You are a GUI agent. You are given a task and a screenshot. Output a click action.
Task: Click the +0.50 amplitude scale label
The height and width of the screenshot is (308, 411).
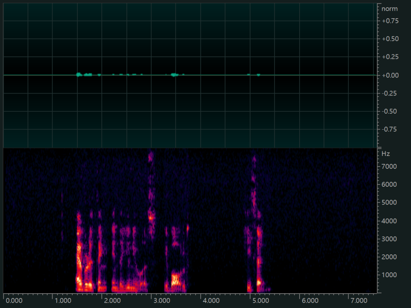pyautogui.click(x=390, y=39)
